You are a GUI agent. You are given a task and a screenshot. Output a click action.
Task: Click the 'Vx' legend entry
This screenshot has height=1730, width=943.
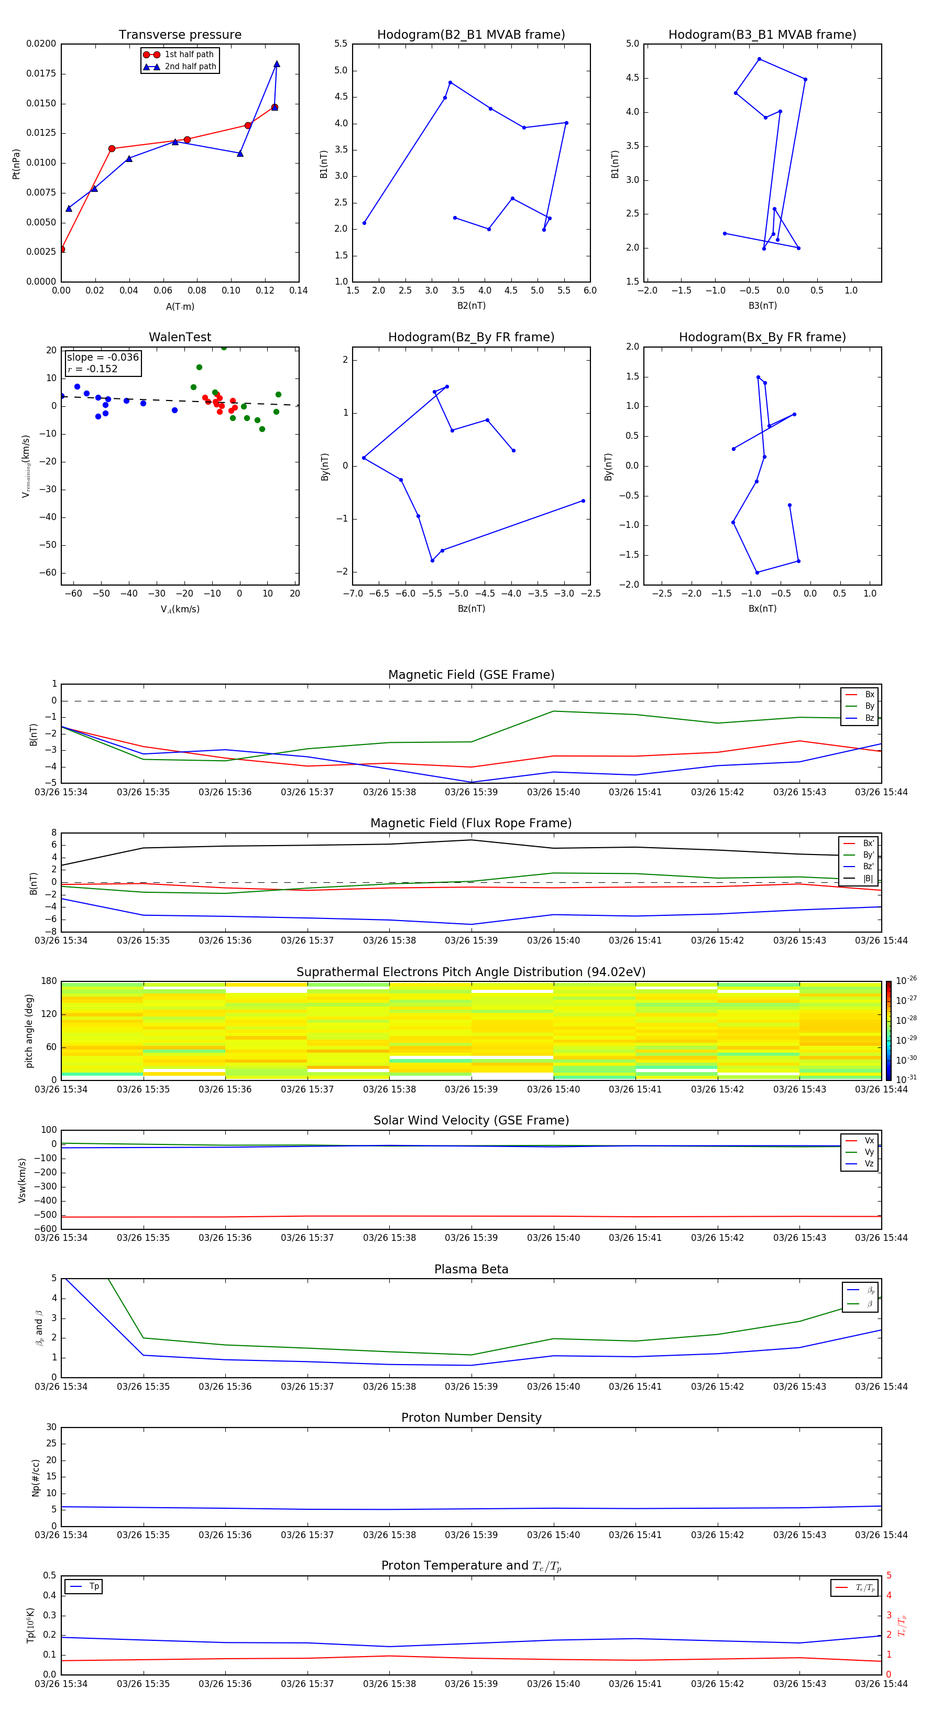click(860, 1141)
